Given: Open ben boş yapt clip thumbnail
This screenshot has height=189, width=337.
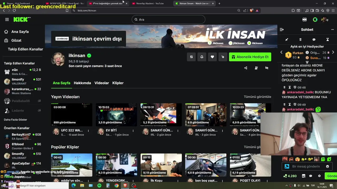Looking at the screenshot, I should [206, 165].
